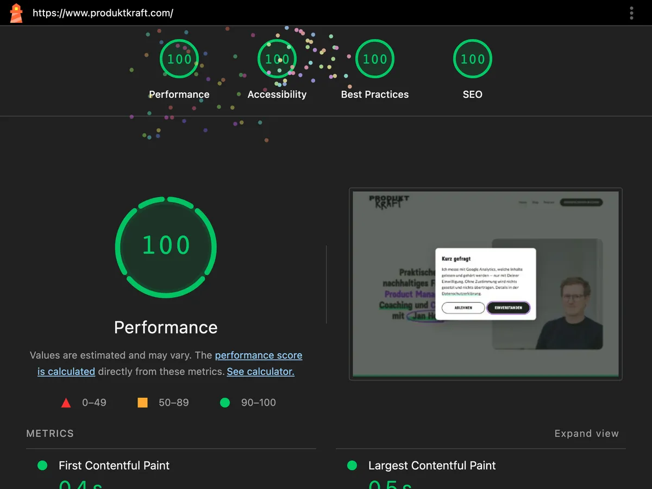This screenshot has height=489, width=652.
Task: Click the green circle 90–100 legend icon
Action: pyautogui.click(x=225, y=403)
